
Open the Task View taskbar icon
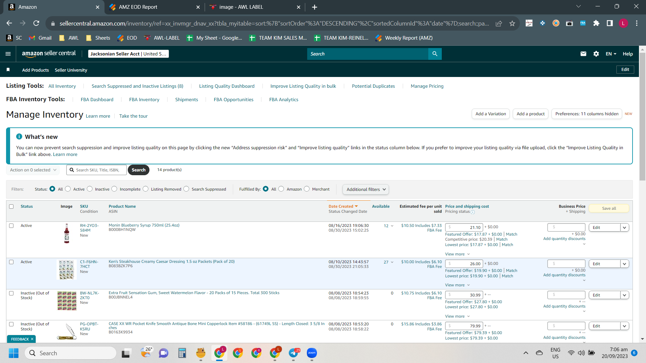126,353
